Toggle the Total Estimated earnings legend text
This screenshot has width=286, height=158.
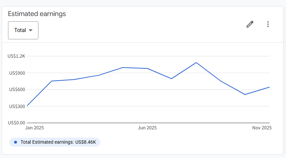click(x=58, y=142)
